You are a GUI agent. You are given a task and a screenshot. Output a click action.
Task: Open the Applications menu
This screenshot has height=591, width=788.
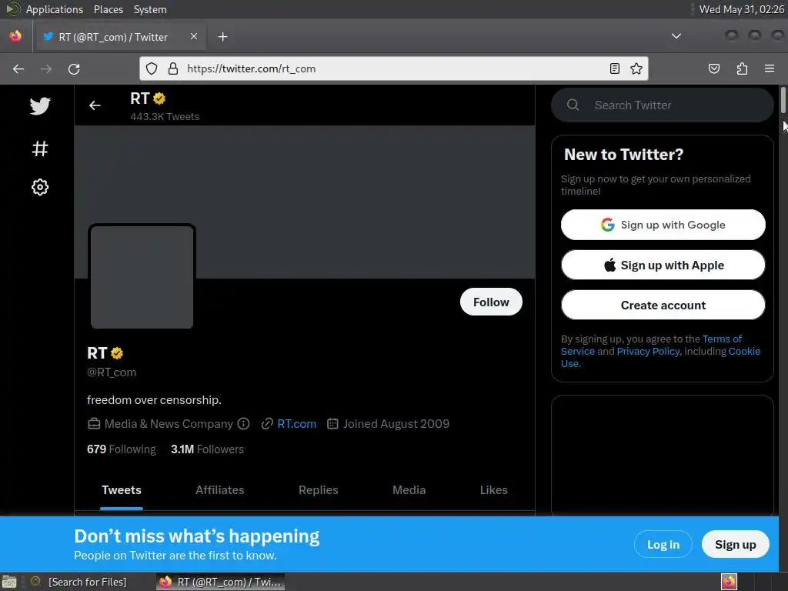[x=55, y=9]
